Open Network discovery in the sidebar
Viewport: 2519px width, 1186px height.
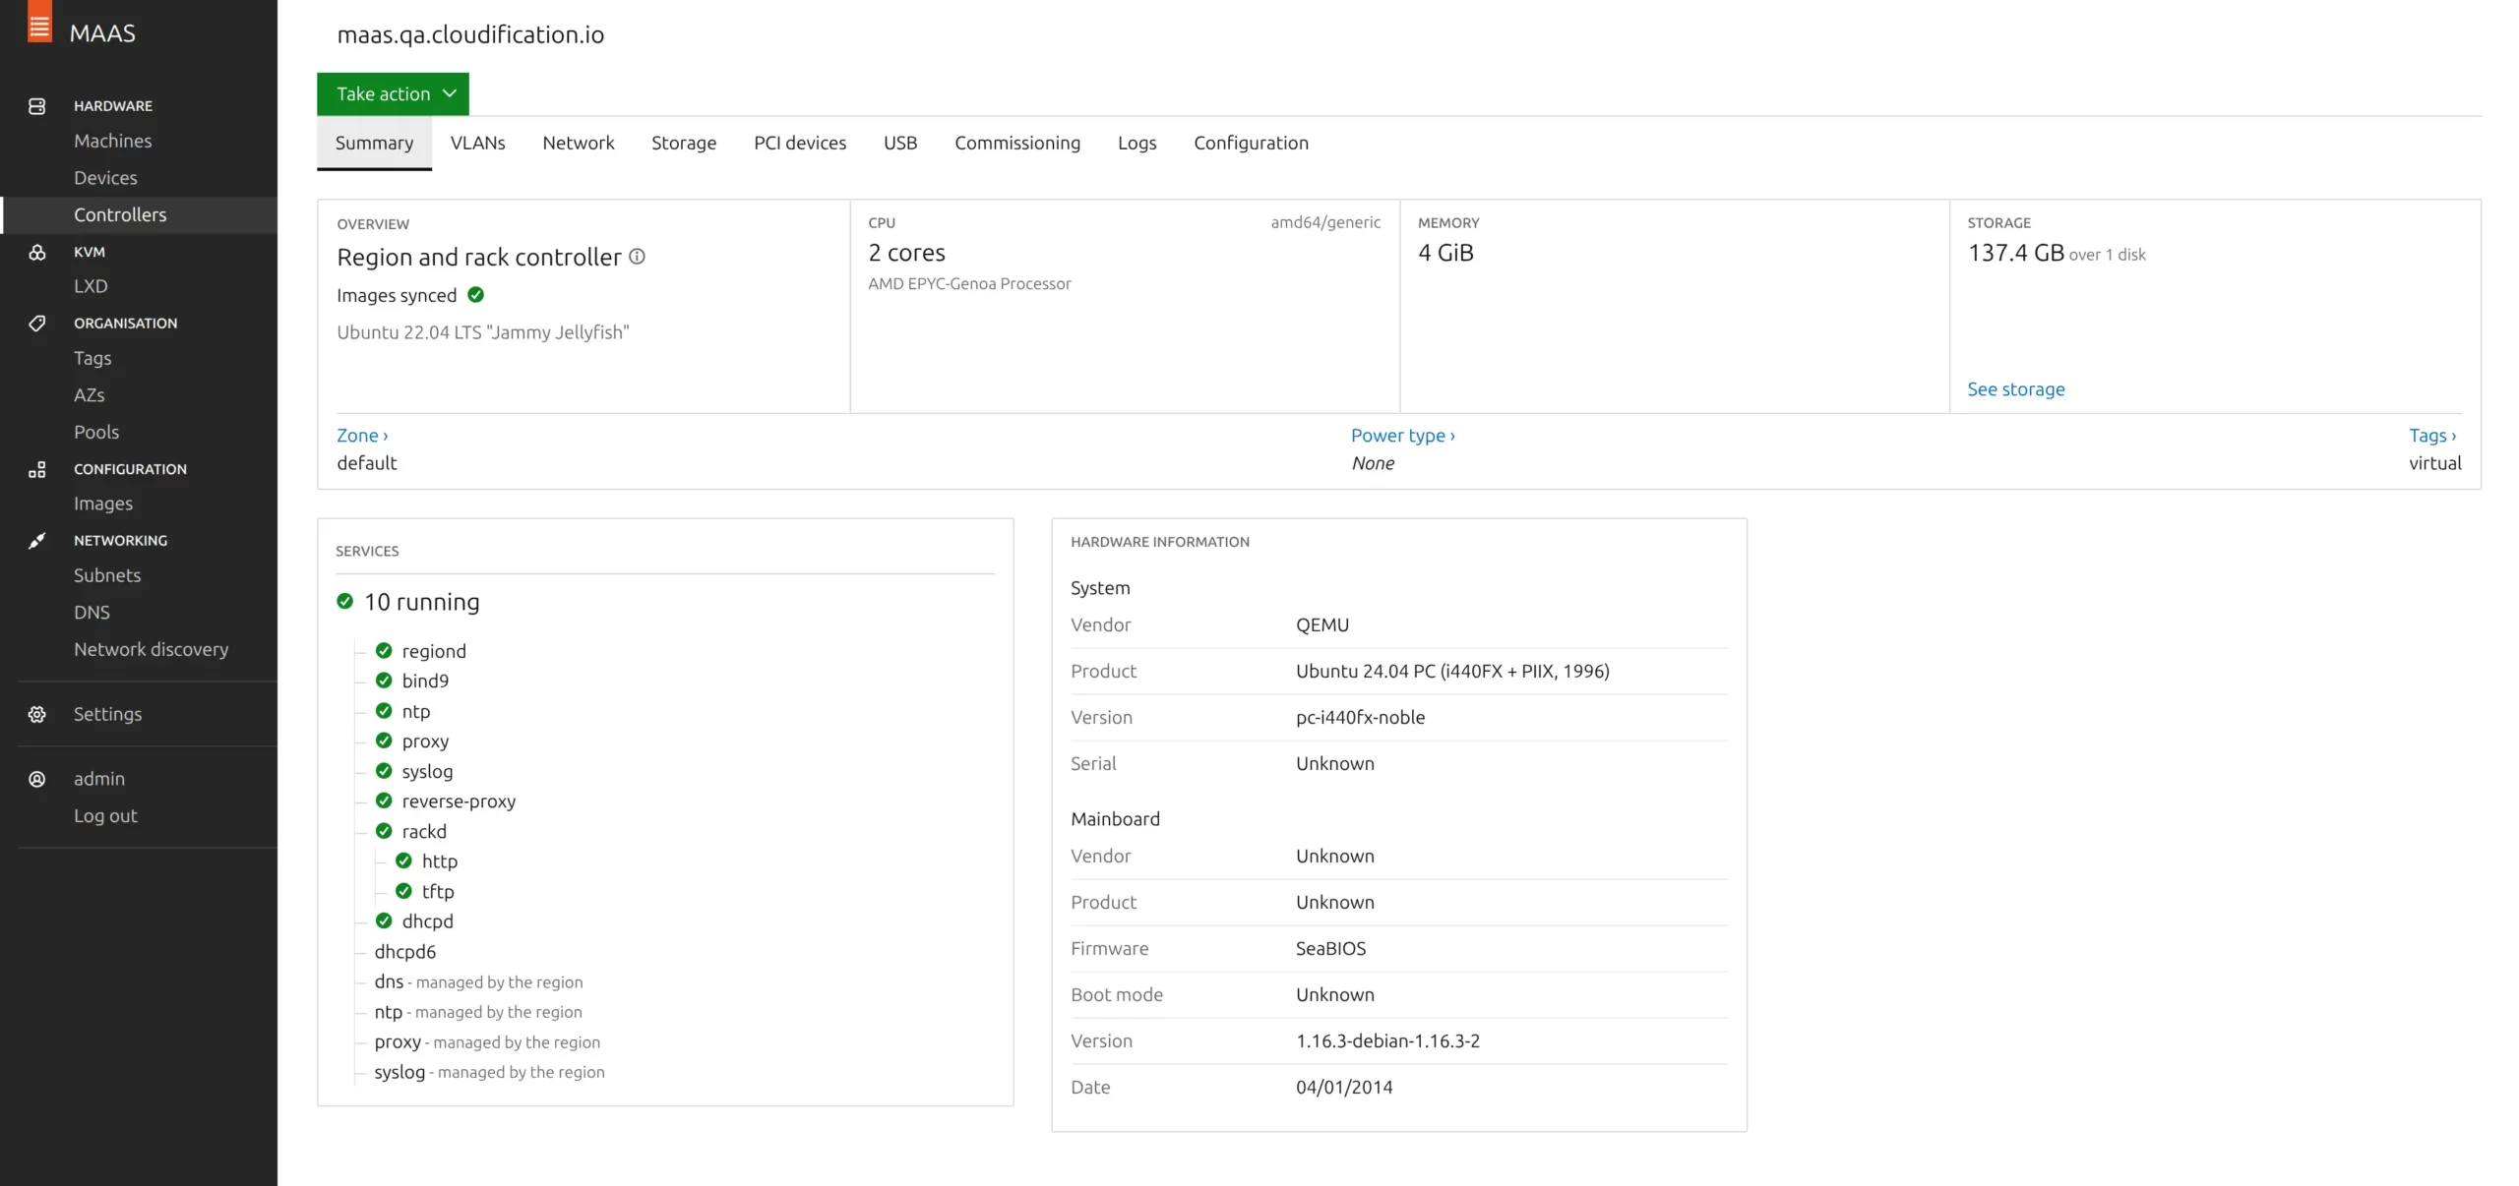pos(151,650)
